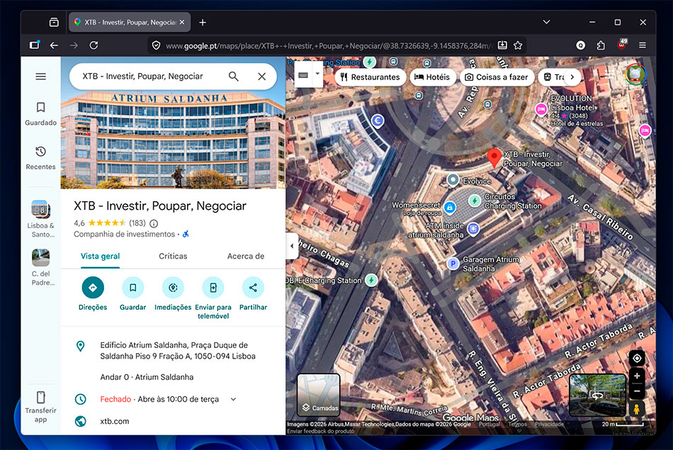Switch to the Críticas tab

tap(173, 257)
